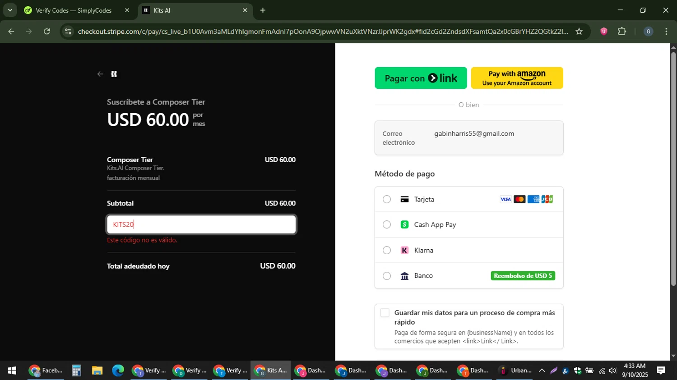Open the tab search dropdown arrow
Viewport: 677px width, 380px height.
point(10,10)
